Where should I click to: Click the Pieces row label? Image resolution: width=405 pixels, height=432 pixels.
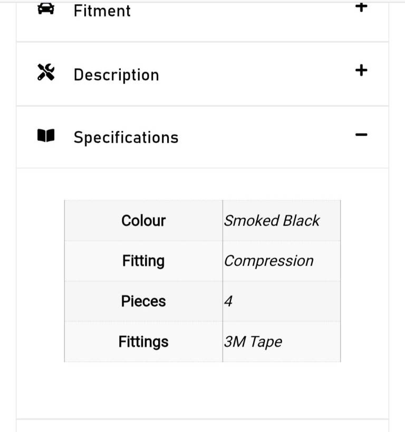coord(143,301)
